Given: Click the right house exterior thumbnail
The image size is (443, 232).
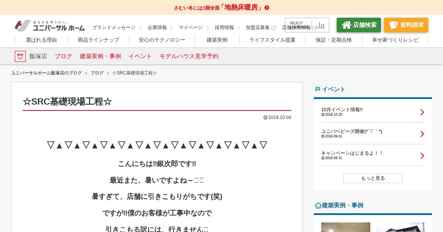Looking at the screenshot, I should 400,227.
